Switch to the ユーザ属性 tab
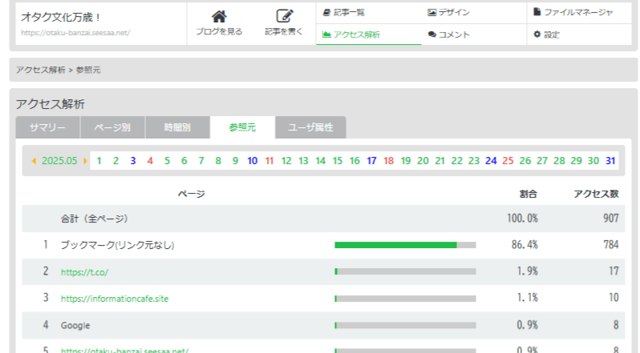The height and width of the screenshot is (353, 640). 310,127
